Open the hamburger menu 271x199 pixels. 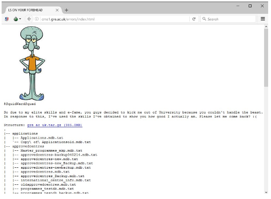263,19
